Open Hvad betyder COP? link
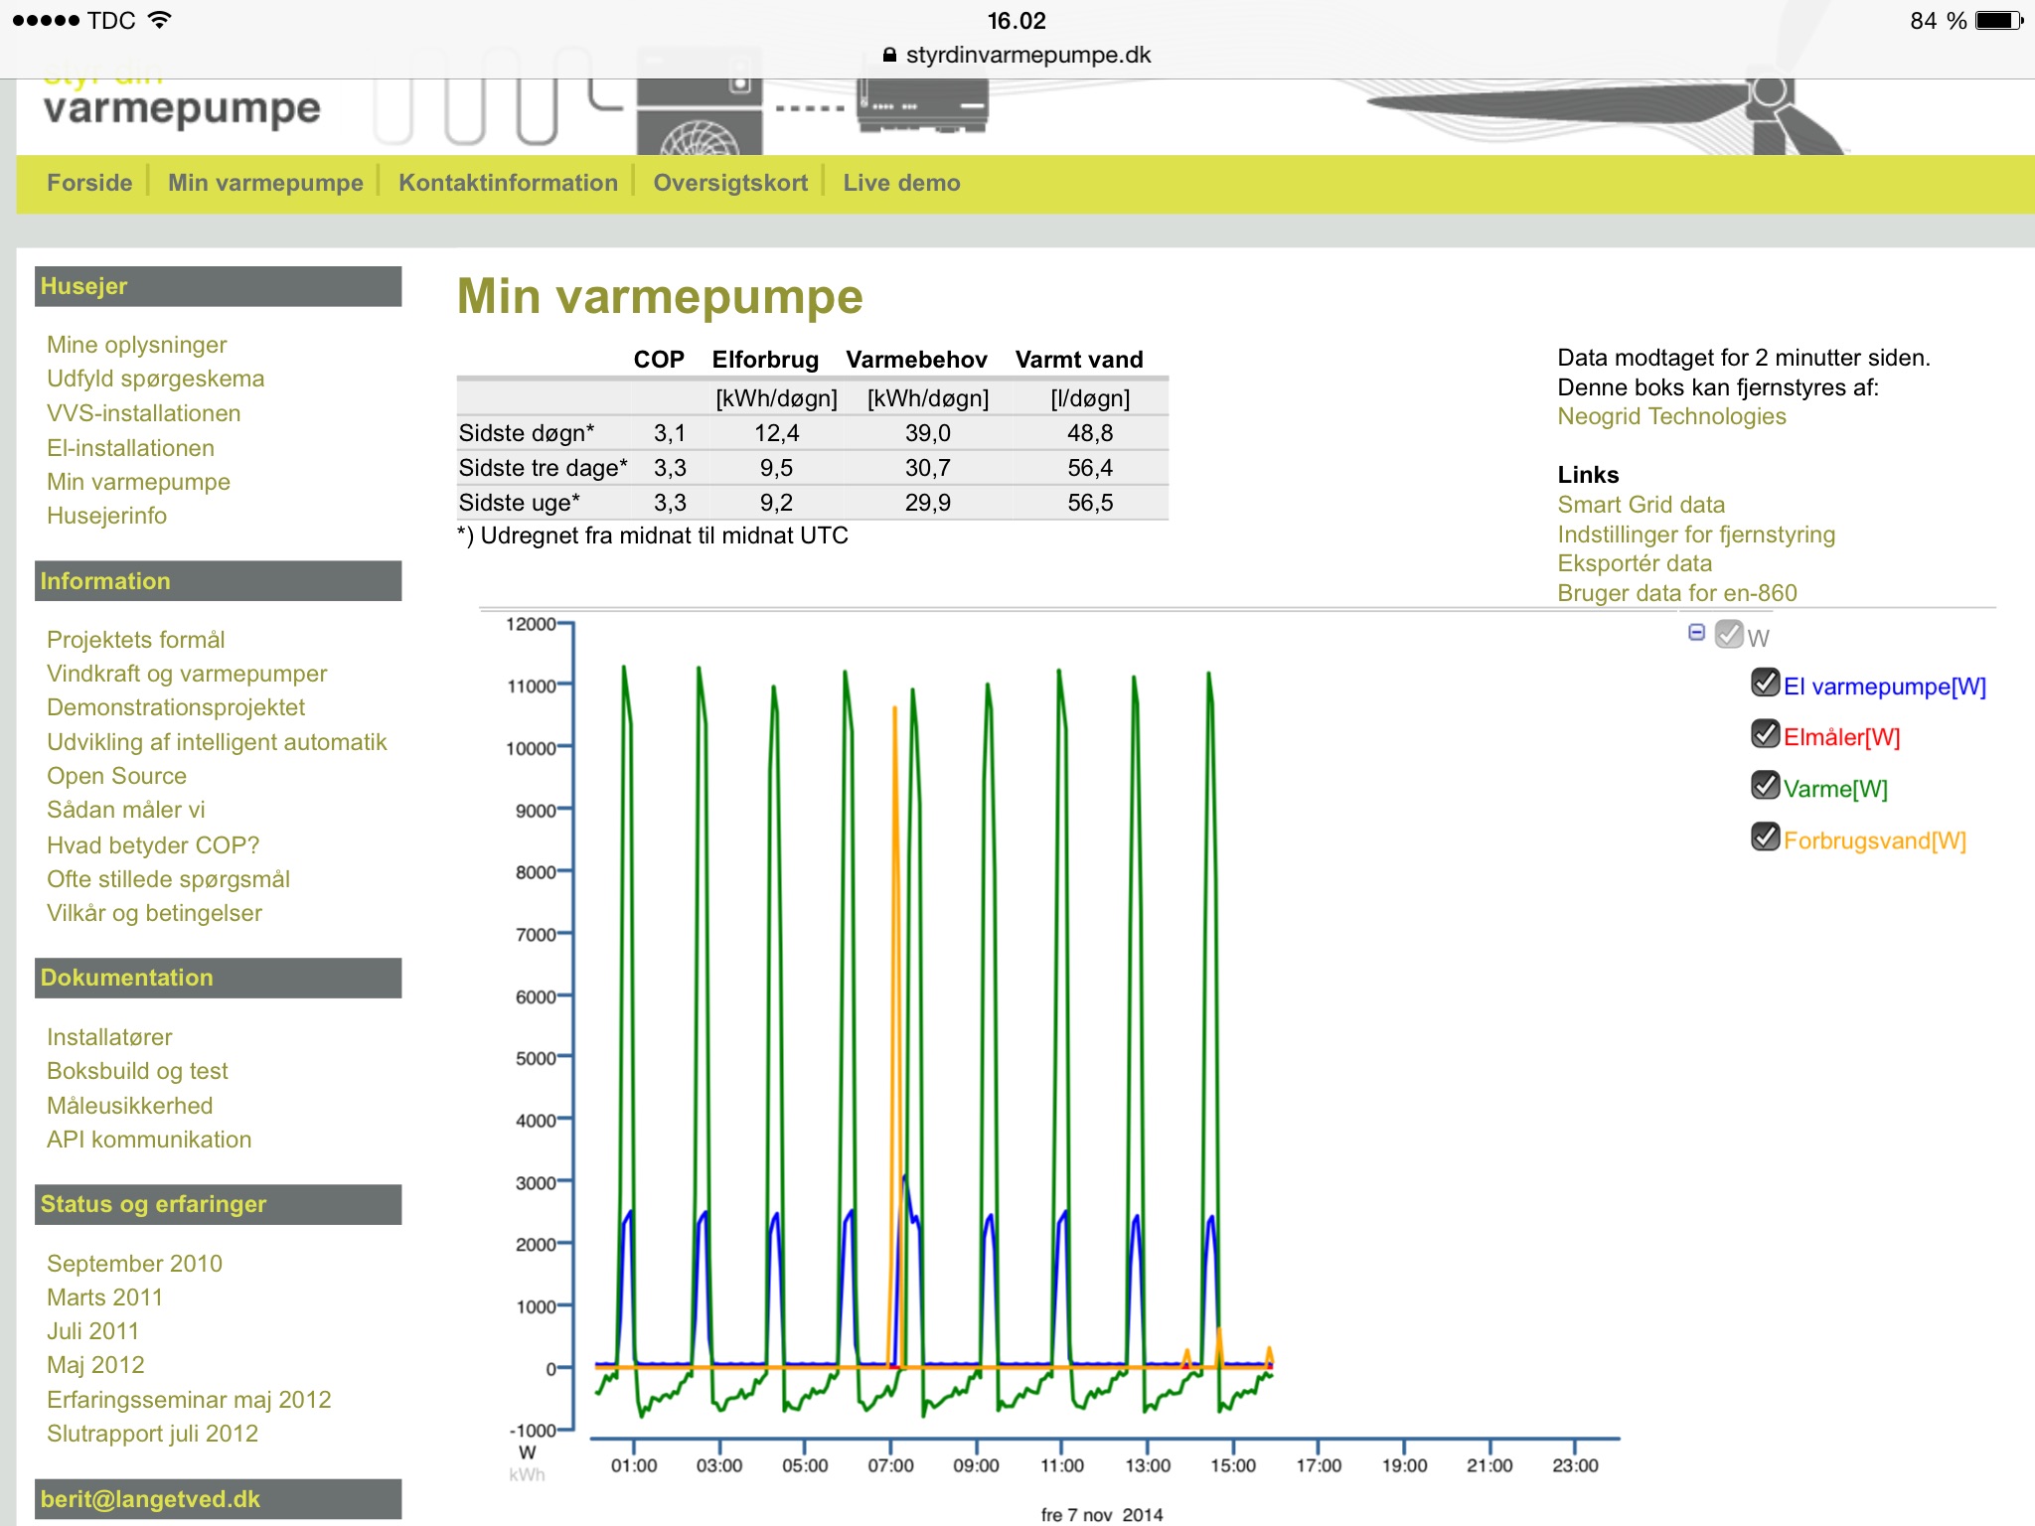This screenshot has width=2035, height=1526. [152, 845]
